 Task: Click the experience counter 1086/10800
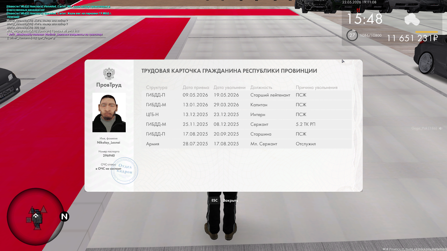(x=371, y=36)
